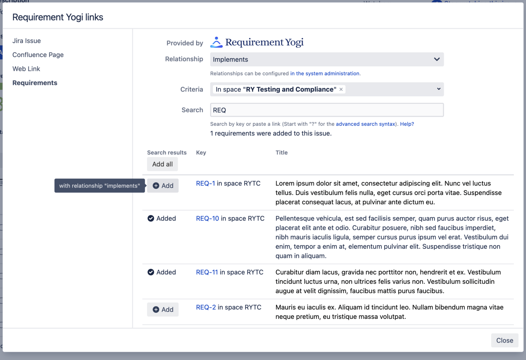Click the Added checkmark icon beside REQ-10
Image resolution: width=526 pixels, height=360 pixels.
151,218
